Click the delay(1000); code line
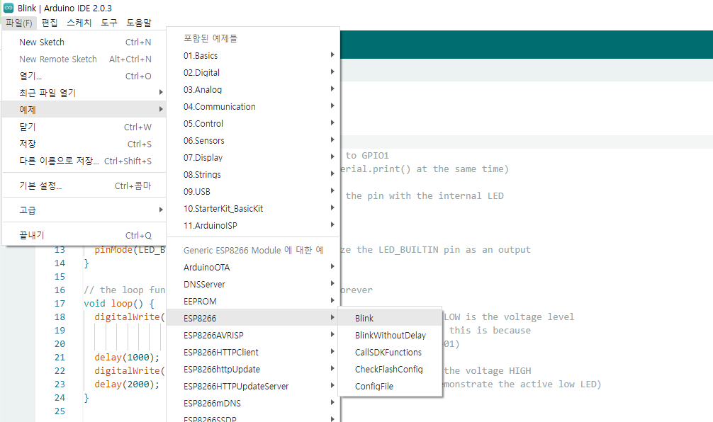 tap(127, 358)
